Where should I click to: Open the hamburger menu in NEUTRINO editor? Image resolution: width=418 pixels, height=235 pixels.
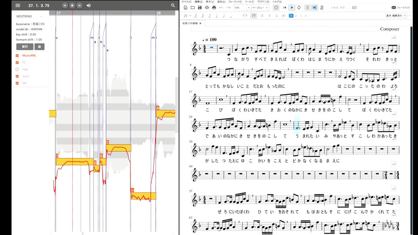(x=17, y=5)
